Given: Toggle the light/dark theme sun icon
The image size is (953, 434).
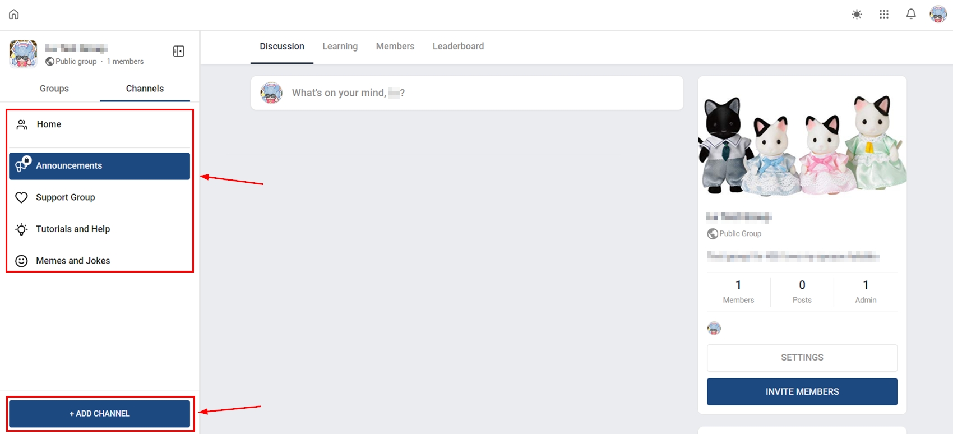Looking at the screenshot, I should (857, 15).
